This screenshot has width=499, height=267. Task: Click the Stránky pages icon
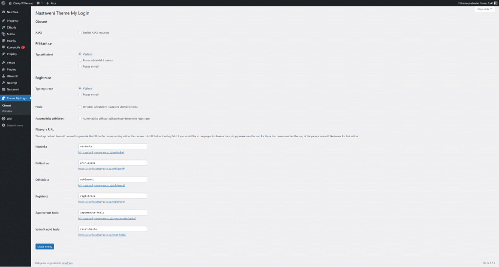point(3,41)
